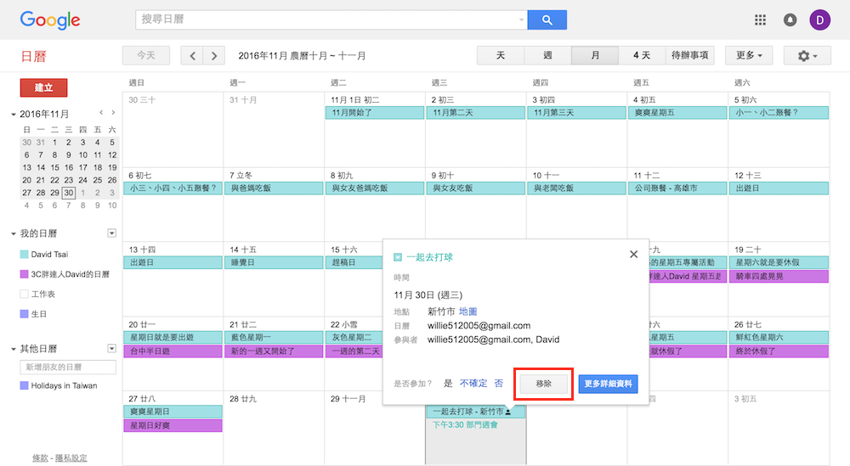Click the blue search magnifier button
The height and width of the screenshot is (466, 850).
pos(547,20)
